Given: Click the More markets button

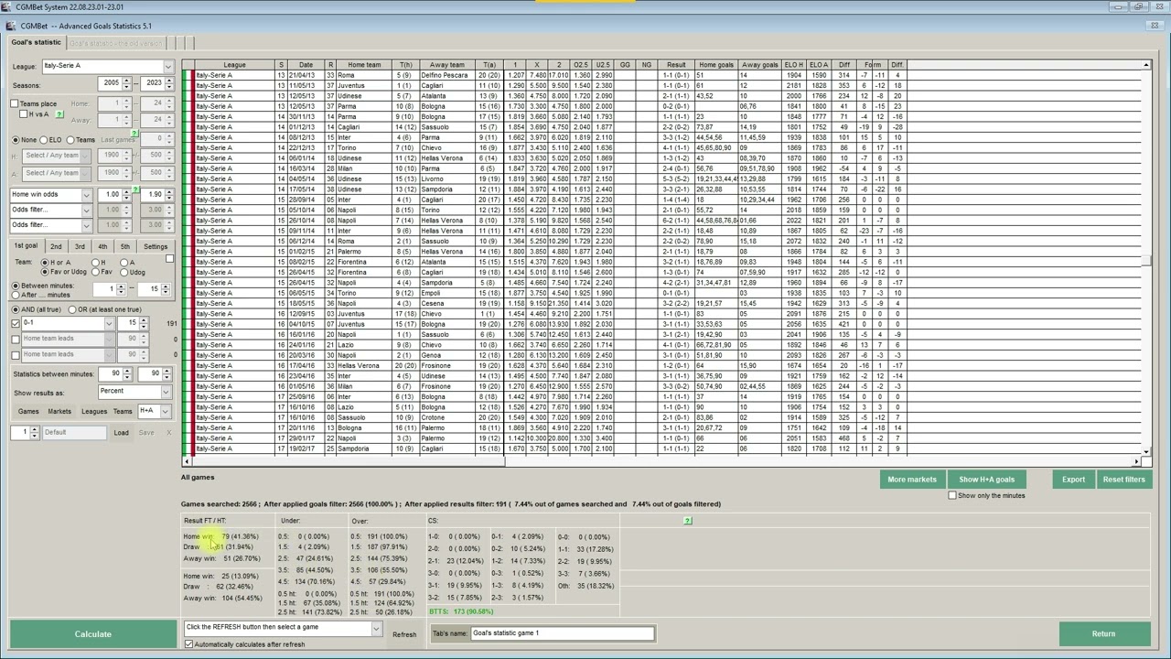Looking at the screenshot, I should (x=912, y=479).
